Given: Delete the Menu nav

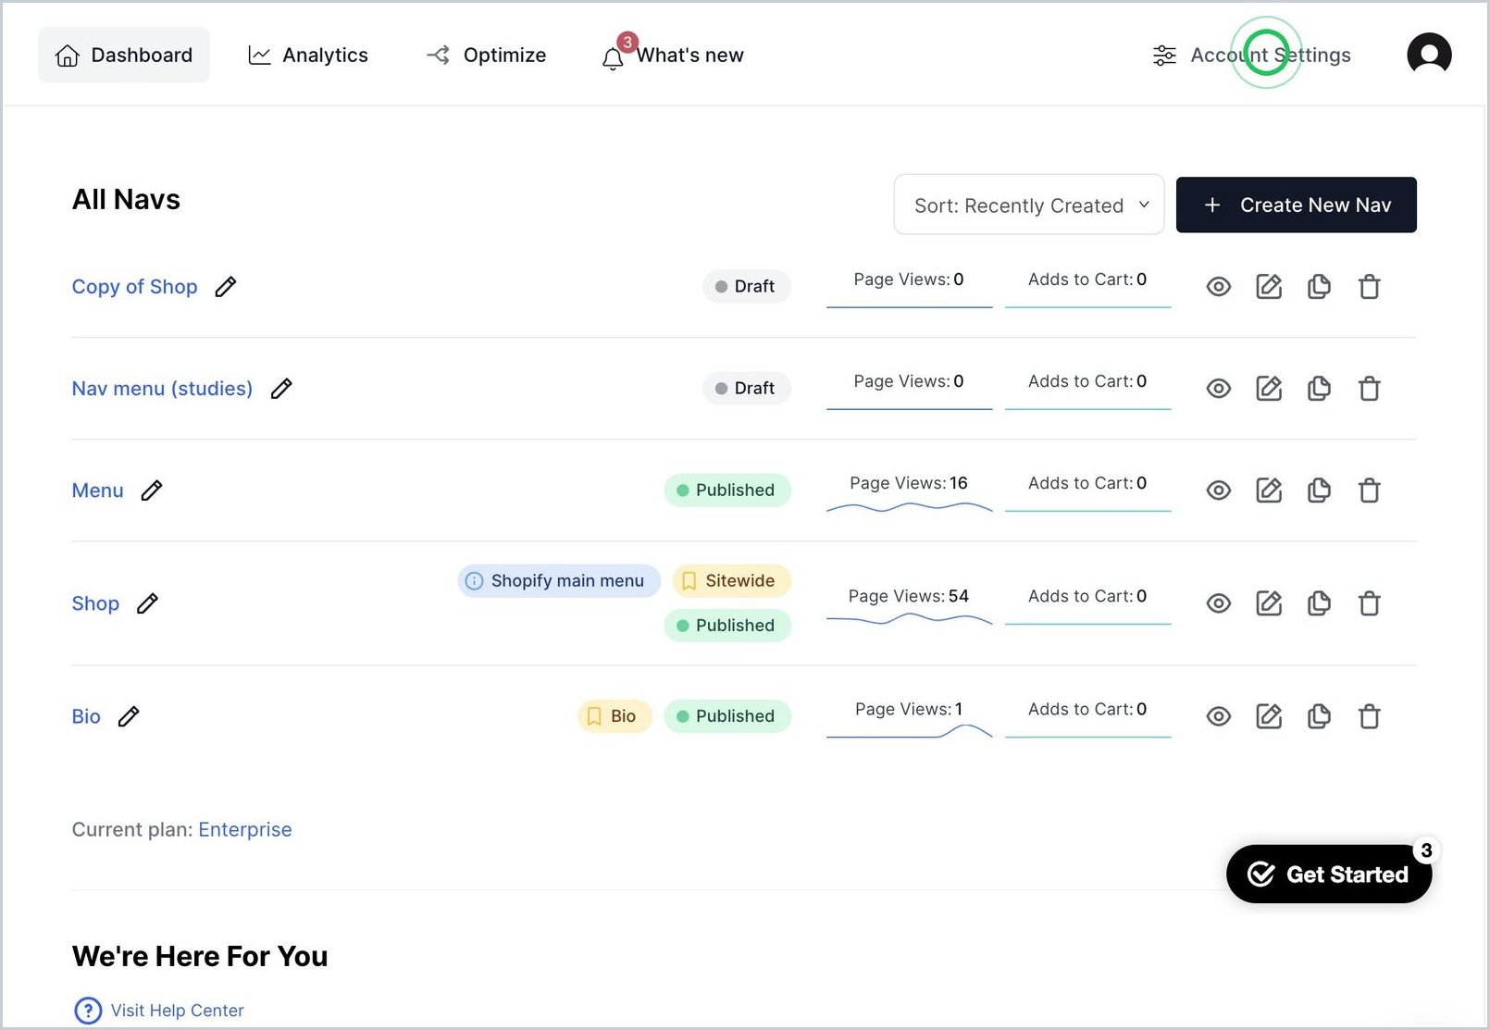Looking at the screenshot, I should 1370,490.
